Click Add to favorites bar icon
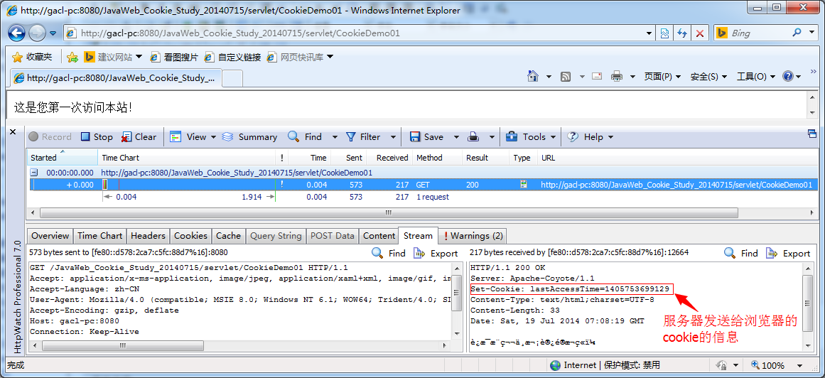825x378 pixels. coord(72,57)
